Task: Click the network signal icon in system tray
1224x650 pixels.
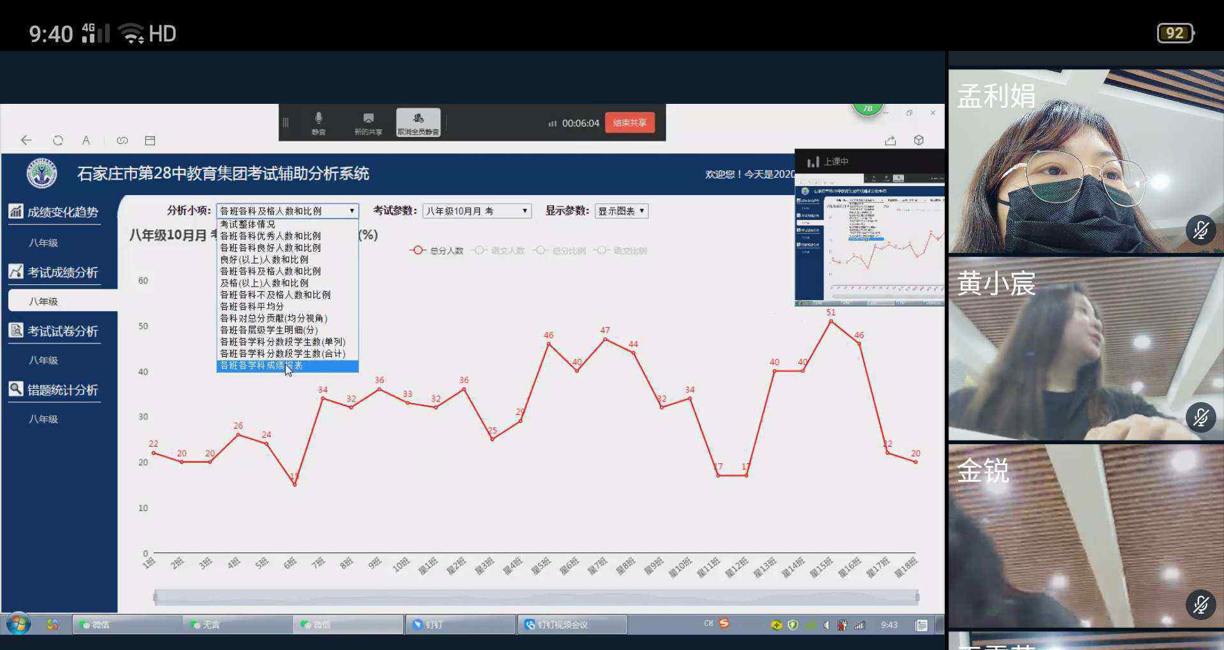Action: tap(859, 625)
